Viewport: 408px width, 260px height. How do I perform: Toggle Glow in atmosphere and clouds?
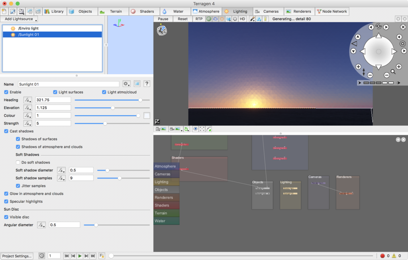pyautogui.click(x=6, y=194)
